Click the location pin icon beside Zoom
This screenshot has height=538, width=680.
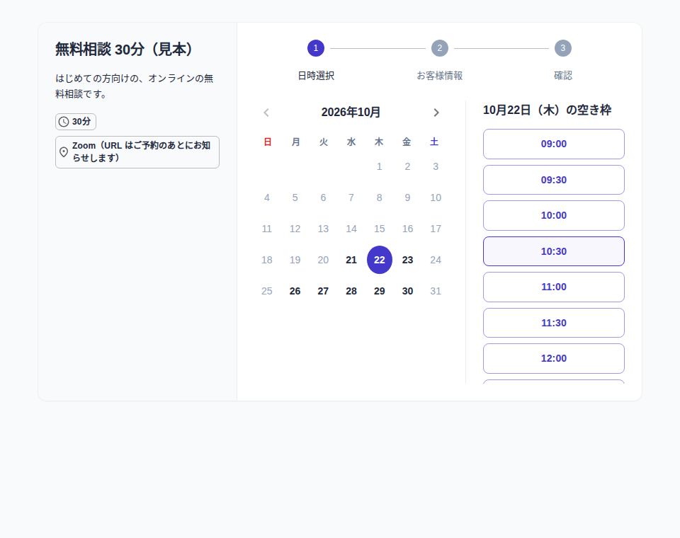tap(64, 152)
